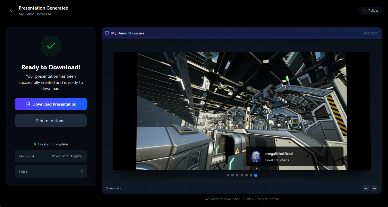Viewport: 388px width, 207px height.
Task: Click the Slides count row label
Action: 23,172
